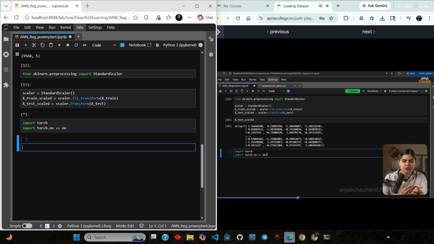Screen dimensions: 434x244
Task: Open the debugger bug icon in notebook toolbar
Action: click(157, 45)
